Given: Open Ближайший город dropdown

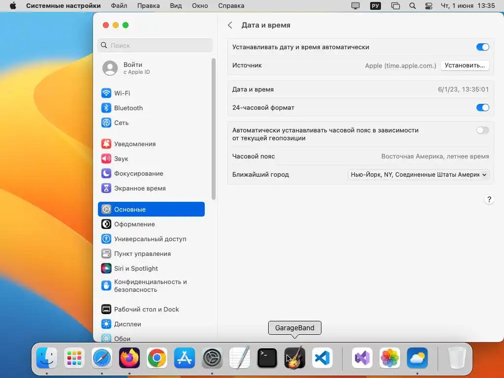Looking at the screenshot, I should 418,175.
